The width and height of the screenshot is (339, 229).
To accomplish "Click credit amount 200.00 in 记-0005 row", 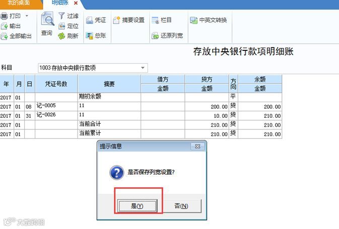I will pos(207,107).
